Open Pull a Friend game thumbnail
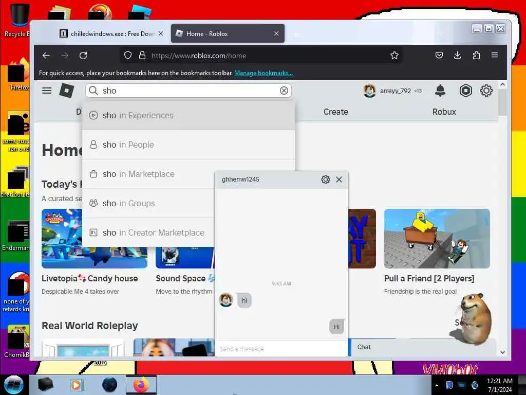The height and width of the screenshot is (395, 526). (437, 239)
